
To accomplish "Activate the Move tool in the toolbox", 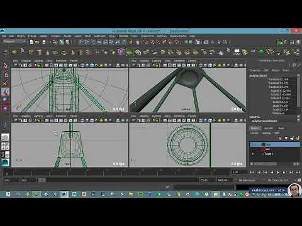I will 5,92.
